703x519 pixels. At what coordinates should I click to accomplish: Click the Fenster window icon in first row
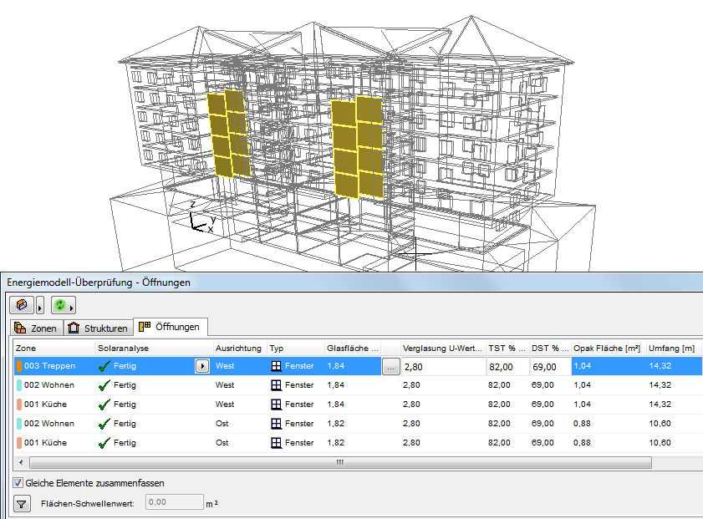coord(276,366)
